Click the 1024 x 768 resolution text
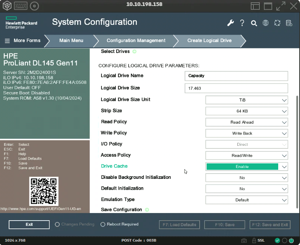 tap(15, 240)
